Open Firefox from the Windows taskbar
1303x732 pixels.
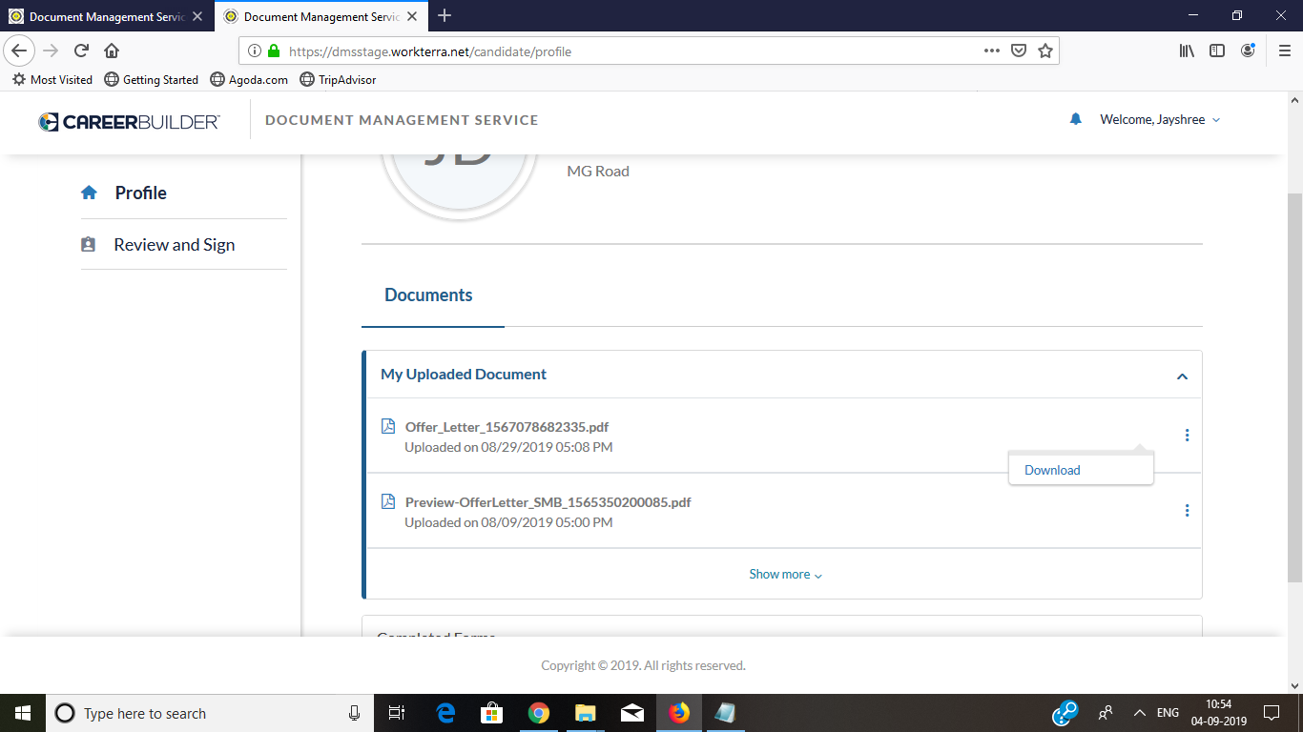(678, 713)
